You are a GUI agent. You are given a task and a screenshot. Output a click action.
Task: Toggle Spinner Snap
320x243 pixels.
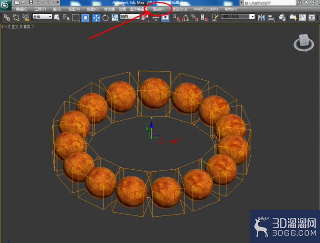click(x=204, y=18)
